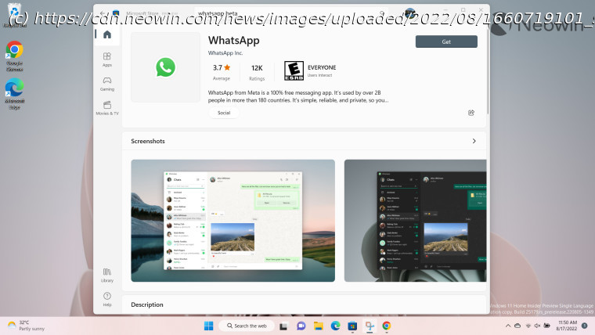Open the Apps section in sidebar
The width and height of the screenshot is (595, 335).
pyautogui.click(x=107, y=59)
